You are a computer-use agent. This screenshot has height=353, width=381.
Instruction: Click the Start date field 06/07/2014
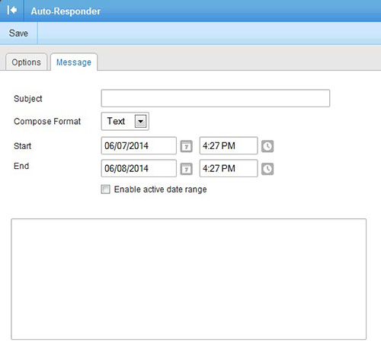pyautogui.click(x=139, y=146)
